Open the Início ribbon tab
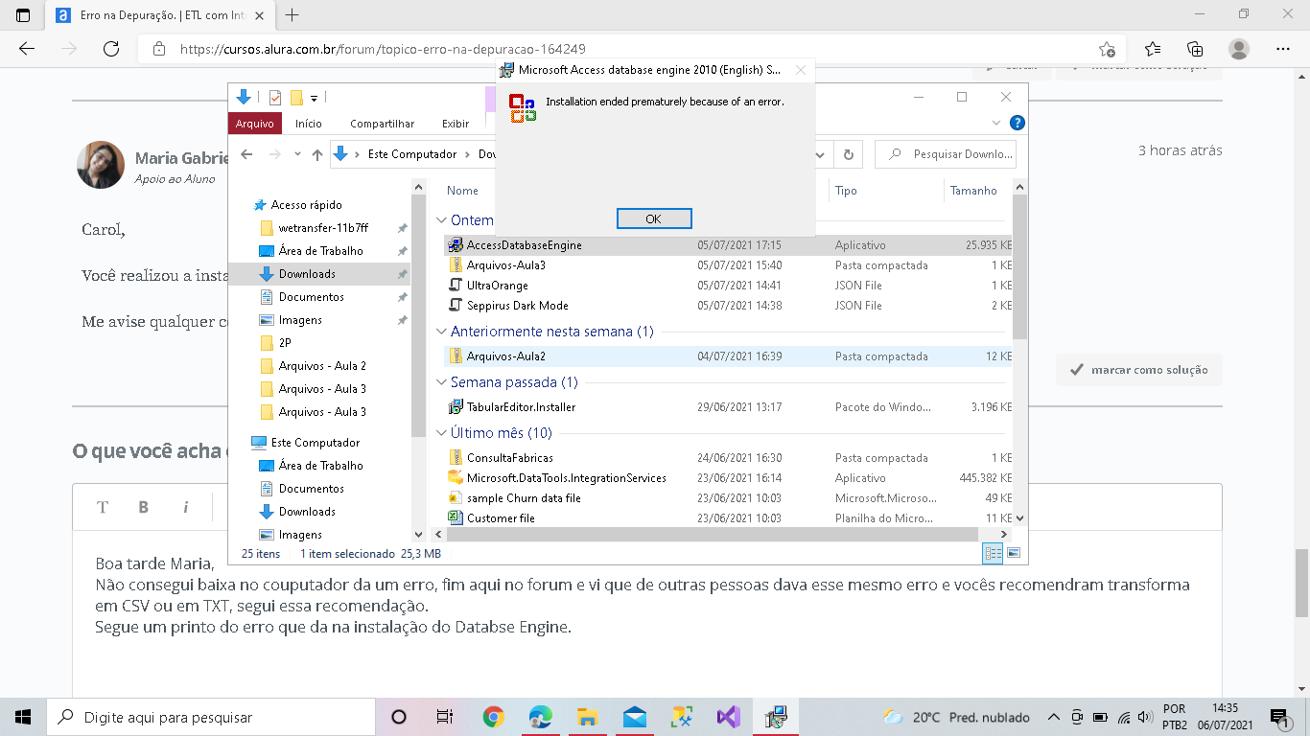Viewport: 1310px width, 736px height. (309, 124)
